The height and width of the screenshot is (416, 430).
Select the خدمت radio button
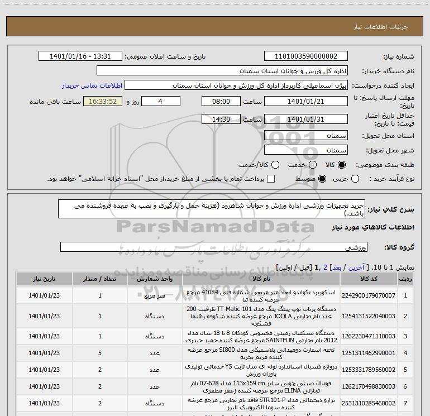point(313,165)
